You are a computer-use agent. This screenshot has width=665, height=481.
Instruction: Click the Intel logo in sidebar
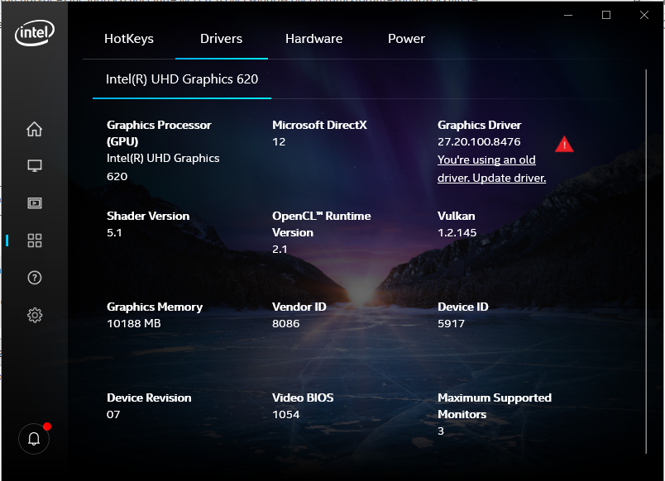point(35,32)
